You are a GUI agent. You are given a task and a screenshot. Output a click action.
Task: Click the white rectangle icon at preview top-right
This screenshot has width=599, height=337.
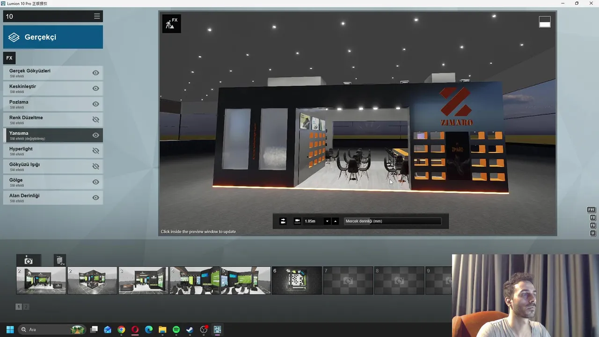[x=545, y=22]
